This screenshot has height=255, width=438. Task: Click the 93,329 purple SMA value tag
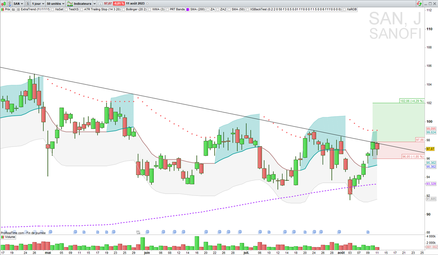[431, 184]
